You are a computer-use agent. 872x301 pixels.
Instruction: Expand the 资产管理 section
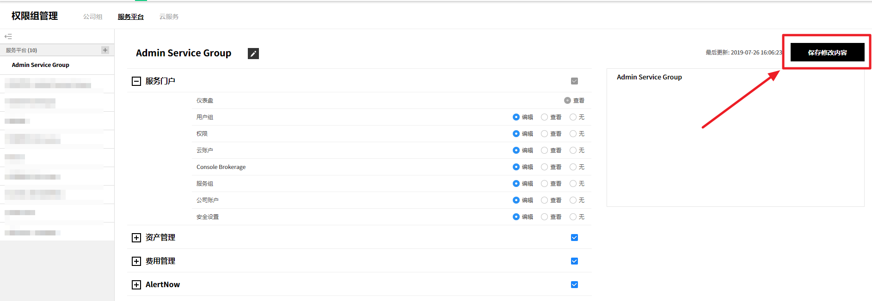tap(136, 238)
